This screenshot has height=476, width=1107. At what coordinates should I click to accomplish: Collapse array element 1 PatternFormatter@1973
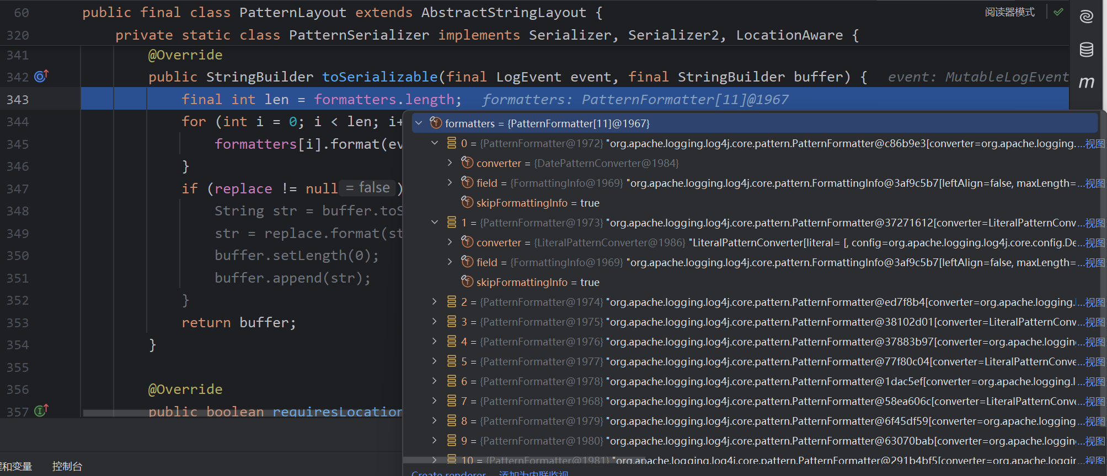tap(435, 222)
